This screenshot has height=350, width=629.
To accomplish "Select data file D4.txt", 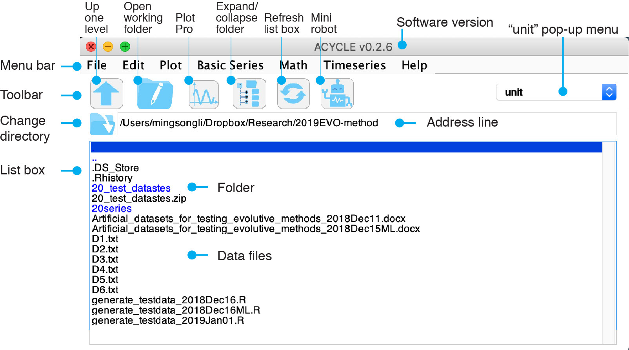I will [x=105, y=270].
